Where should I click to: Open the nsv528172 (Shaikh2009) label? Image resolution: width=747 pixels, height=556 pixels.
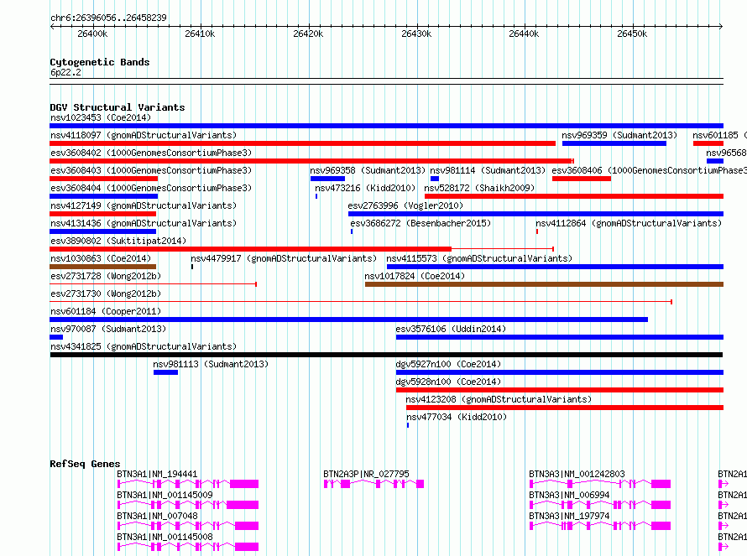[479, 188]
